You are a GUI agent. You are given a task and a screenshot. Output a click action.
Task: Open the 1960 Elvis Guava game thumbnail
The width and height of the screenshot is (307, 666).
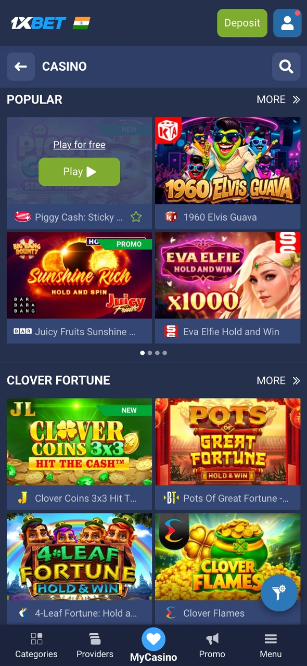(x=228, y=161)
